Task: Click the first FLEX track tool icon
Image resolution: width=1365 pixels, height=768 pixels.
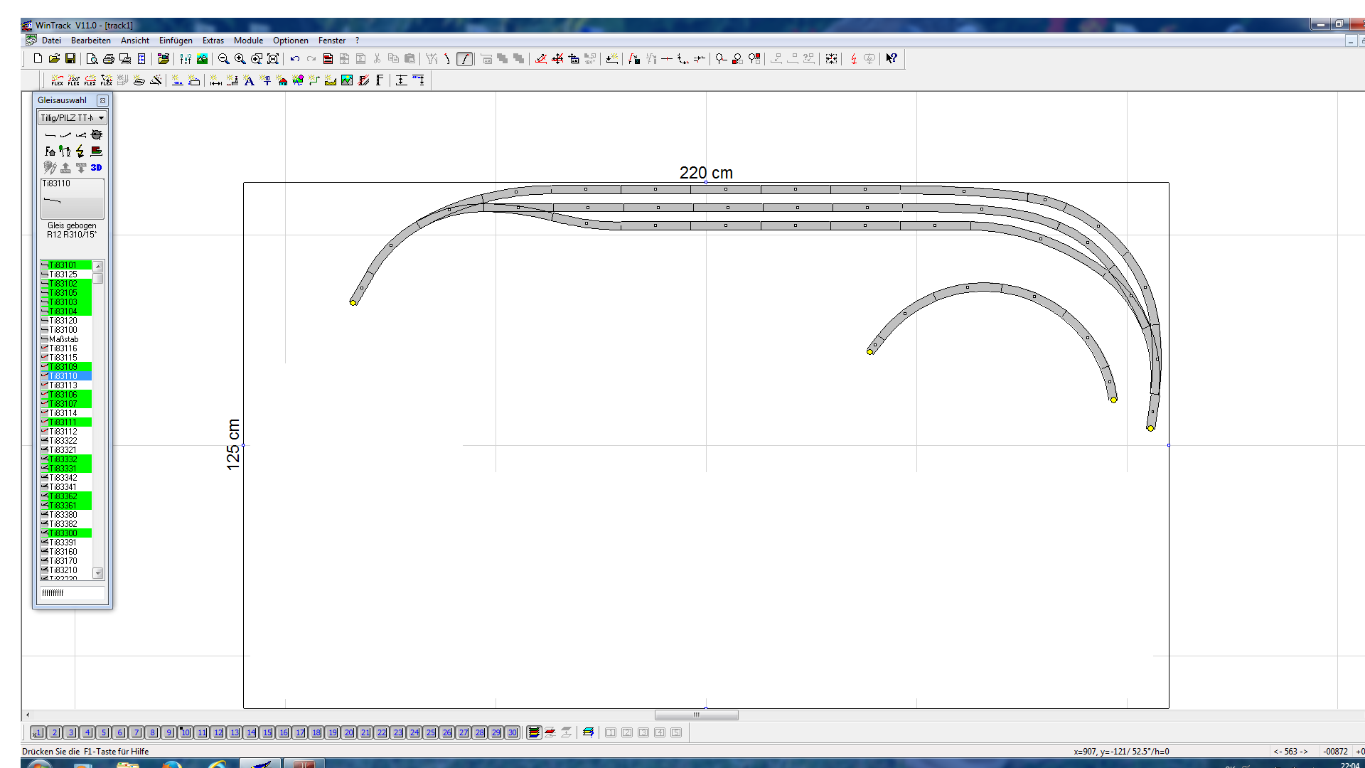Action: 58,80
